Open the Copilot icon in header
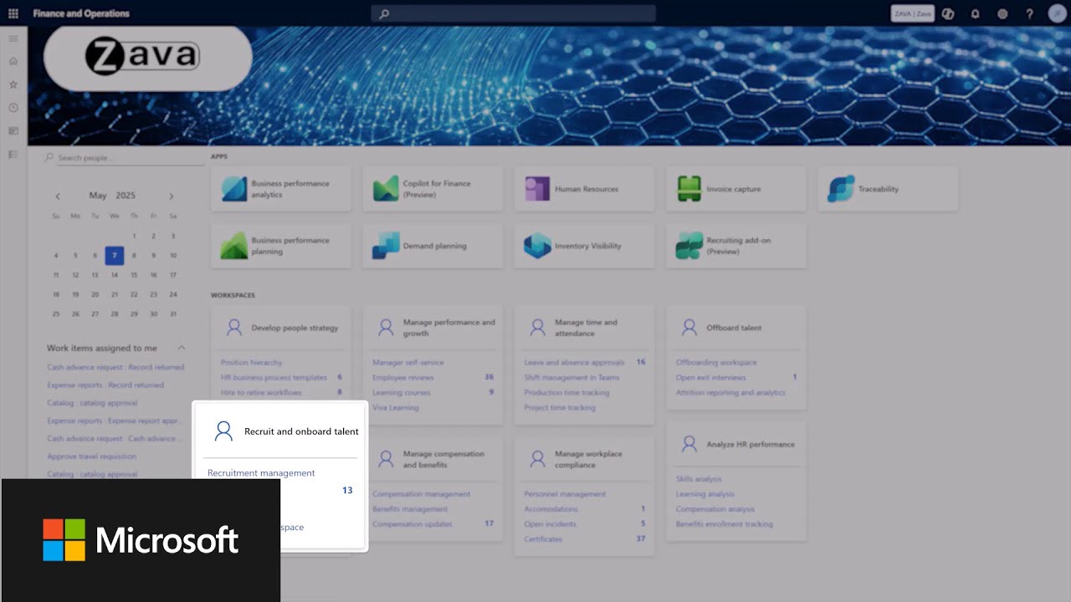Image resolution: width=1071 pixels, height=602 pixels. pyautogui.click(x=948, y=14)
